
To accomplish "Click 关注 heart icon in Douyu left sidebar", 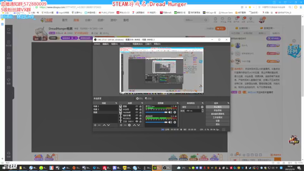I will (x=9, y=30).
